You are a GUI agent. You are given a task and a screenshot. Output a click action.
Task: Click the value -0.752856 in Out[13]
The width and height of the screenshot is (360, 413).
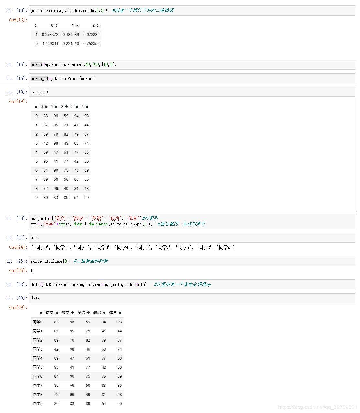click(91, 44)
